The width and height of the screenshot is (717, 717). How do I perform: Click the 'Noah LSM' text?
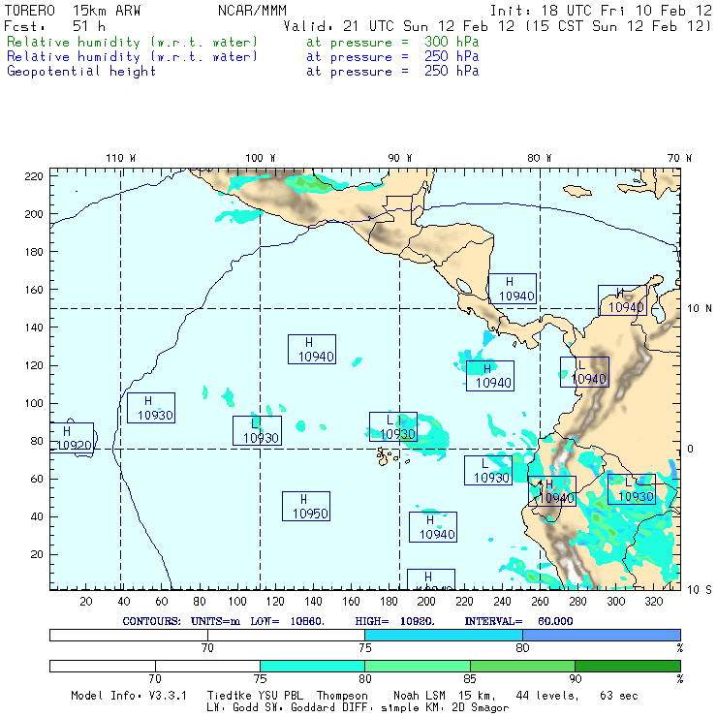coord(420,696)
